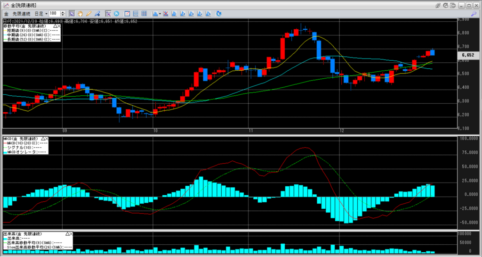Click the chain link icon in title bar
The height and width of the screenshot is (257, 482).
(438, 5)
